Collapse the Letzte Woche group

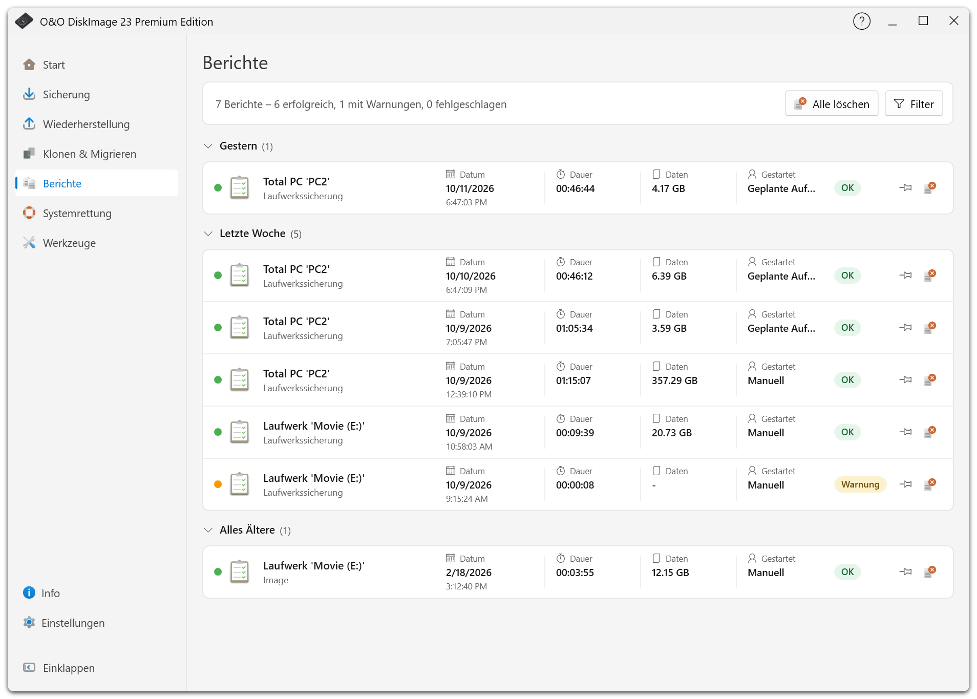click(208, 234)
